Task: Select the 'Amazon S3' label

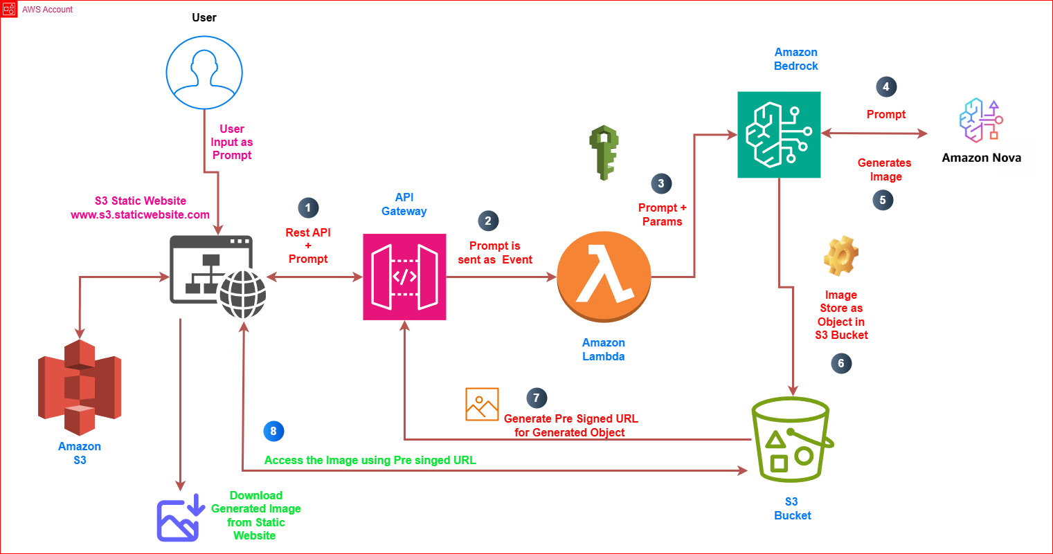Action: click(80, 453)
